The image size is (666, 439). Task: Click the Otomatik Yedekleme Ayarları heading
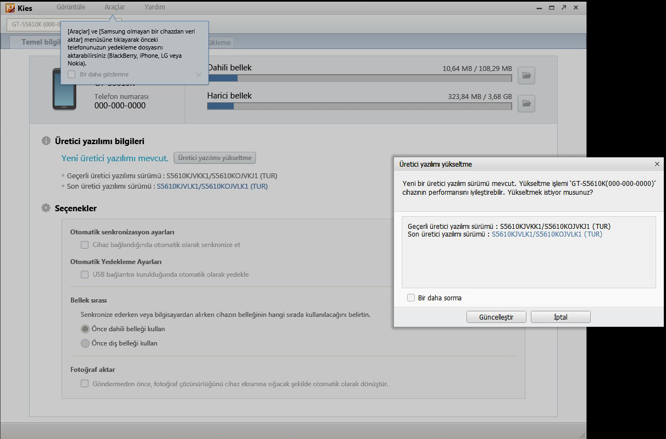[116, 262]
